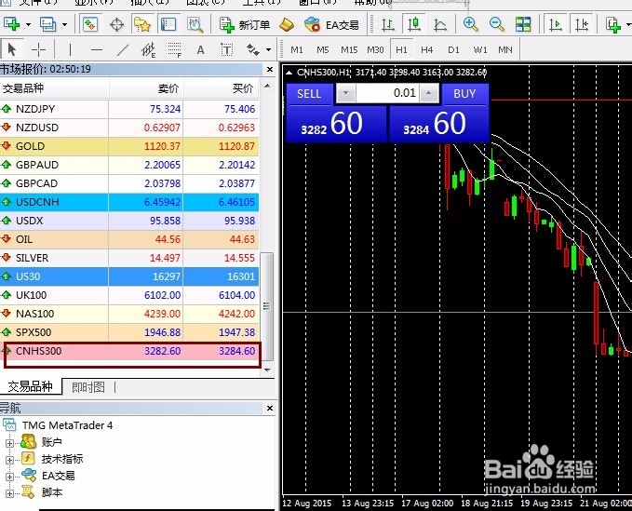Viewport: 632px width, 511px height.
Task: Switch to candlestick chart mode
Action: point(414,24)
